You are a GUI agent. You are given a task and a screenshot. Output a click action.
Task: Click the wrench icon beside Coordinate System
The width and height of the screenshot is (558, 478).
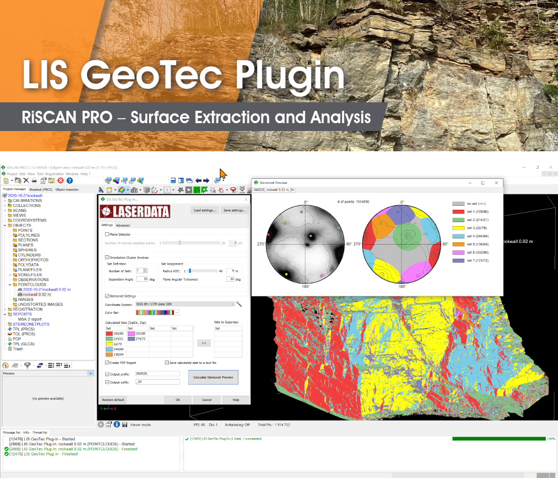click(239, 304)
